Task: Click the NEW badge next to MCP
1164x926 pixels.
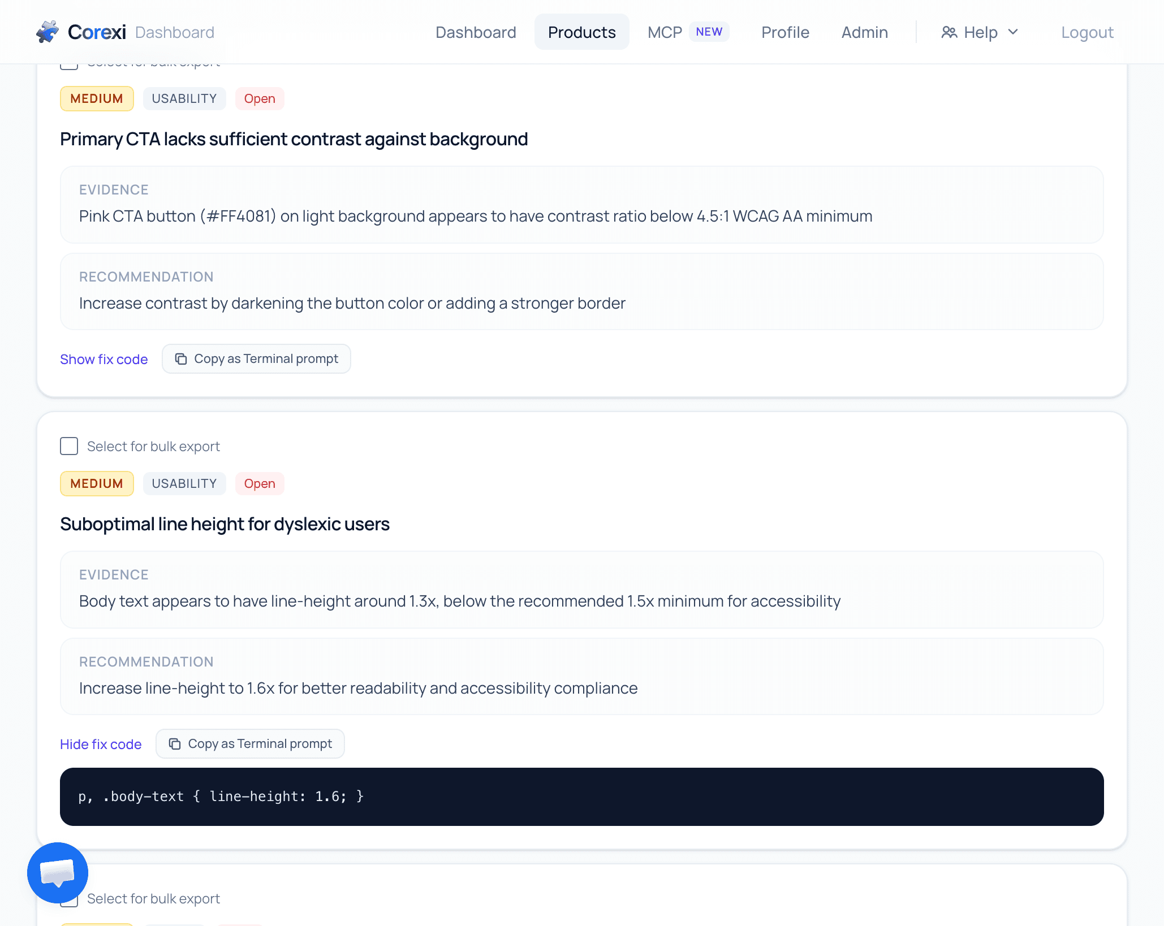Action: (x=709, y=32)
